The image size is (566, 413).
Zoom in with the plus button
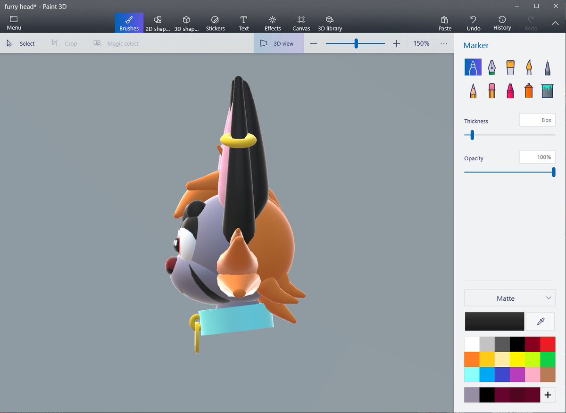point(396,43)
